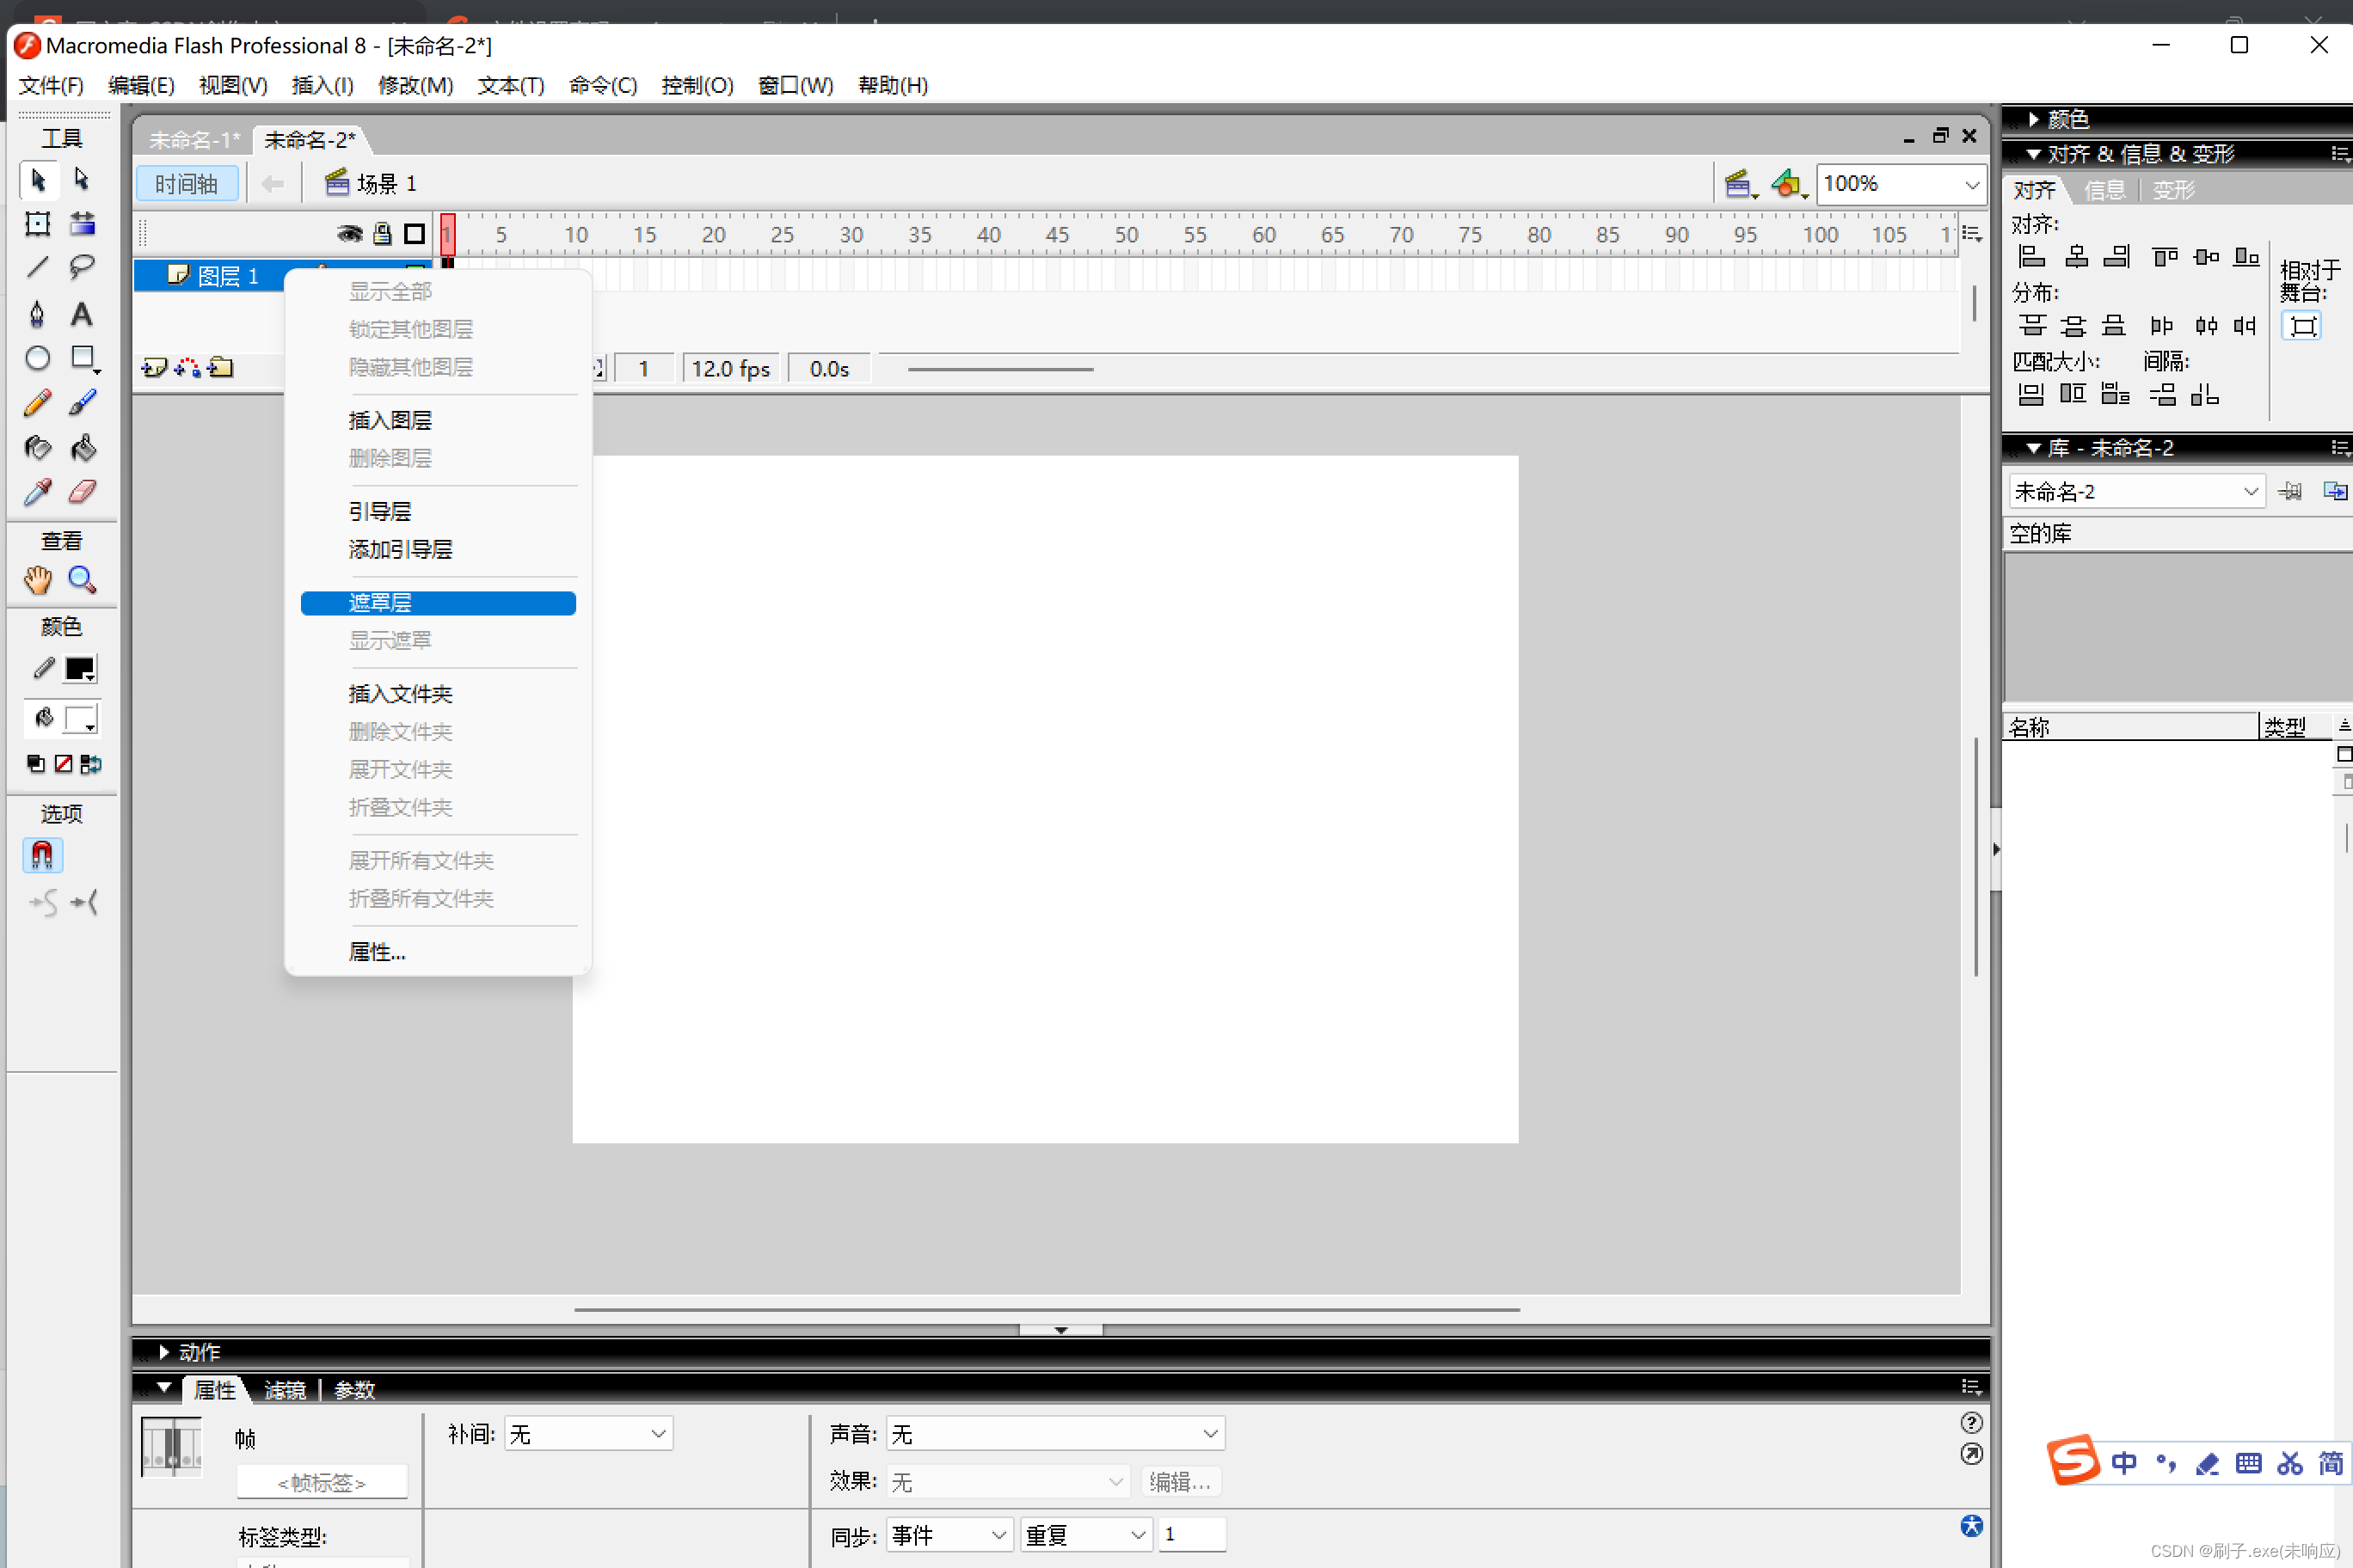Click Black and White colors icon
The width and height of the screenshot is (2353, 1568).
click(x=36, y=764)
